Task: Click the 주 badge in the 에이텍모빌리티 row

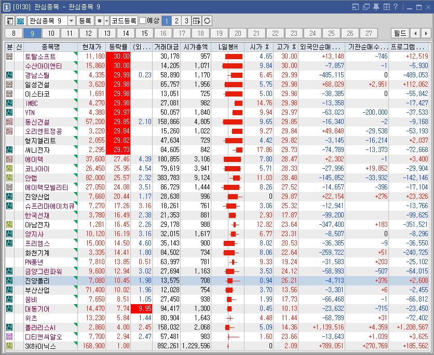Action: coord(9,187)
